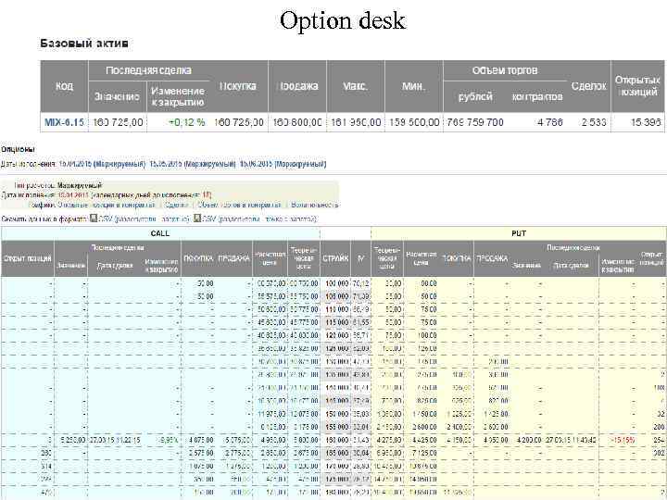The height and width of the screenshot is (500, 667).
Task: Click the 160 000 strike cell
Action: (337, 440)
